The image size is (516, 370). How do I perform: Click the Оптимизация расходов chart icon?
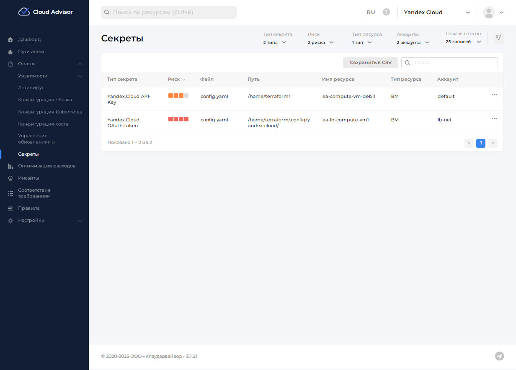click(x=10, y=166)
